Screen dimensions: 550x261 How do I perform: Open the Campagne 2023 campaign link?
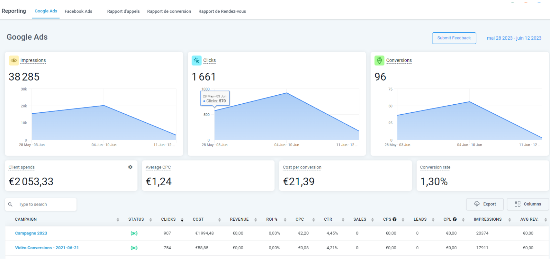pyautogui.click(x=31, y=233)
